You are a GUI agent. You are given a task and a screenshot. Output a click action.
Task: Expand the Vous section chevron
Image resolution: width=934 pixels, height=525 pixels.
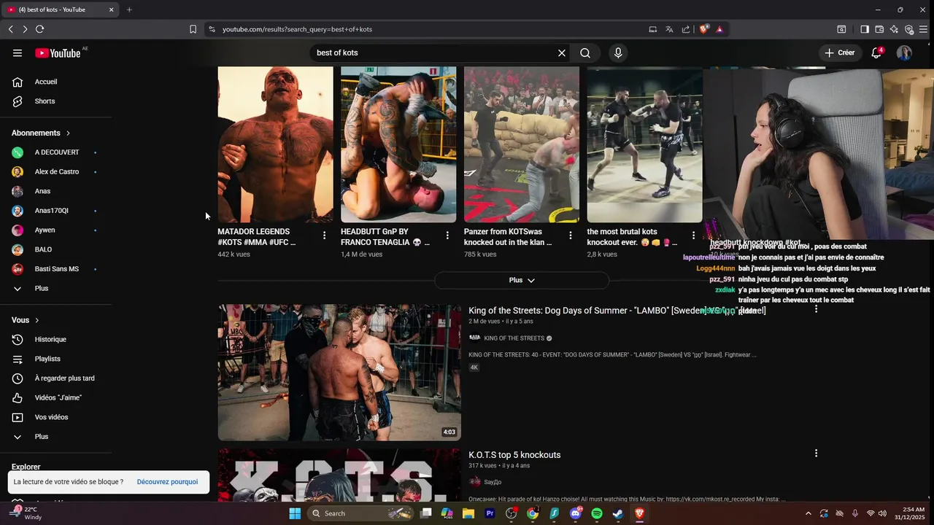tap(36, 320)
